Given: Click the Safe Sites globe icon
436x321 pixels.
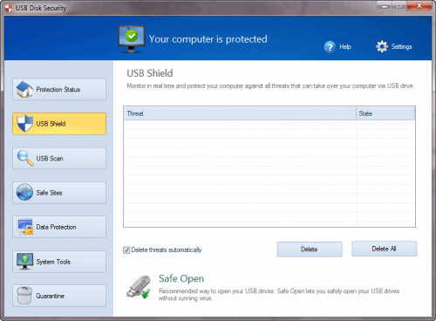Looking at the screenshot, I should pyautogui.click(x=24, y=192).
